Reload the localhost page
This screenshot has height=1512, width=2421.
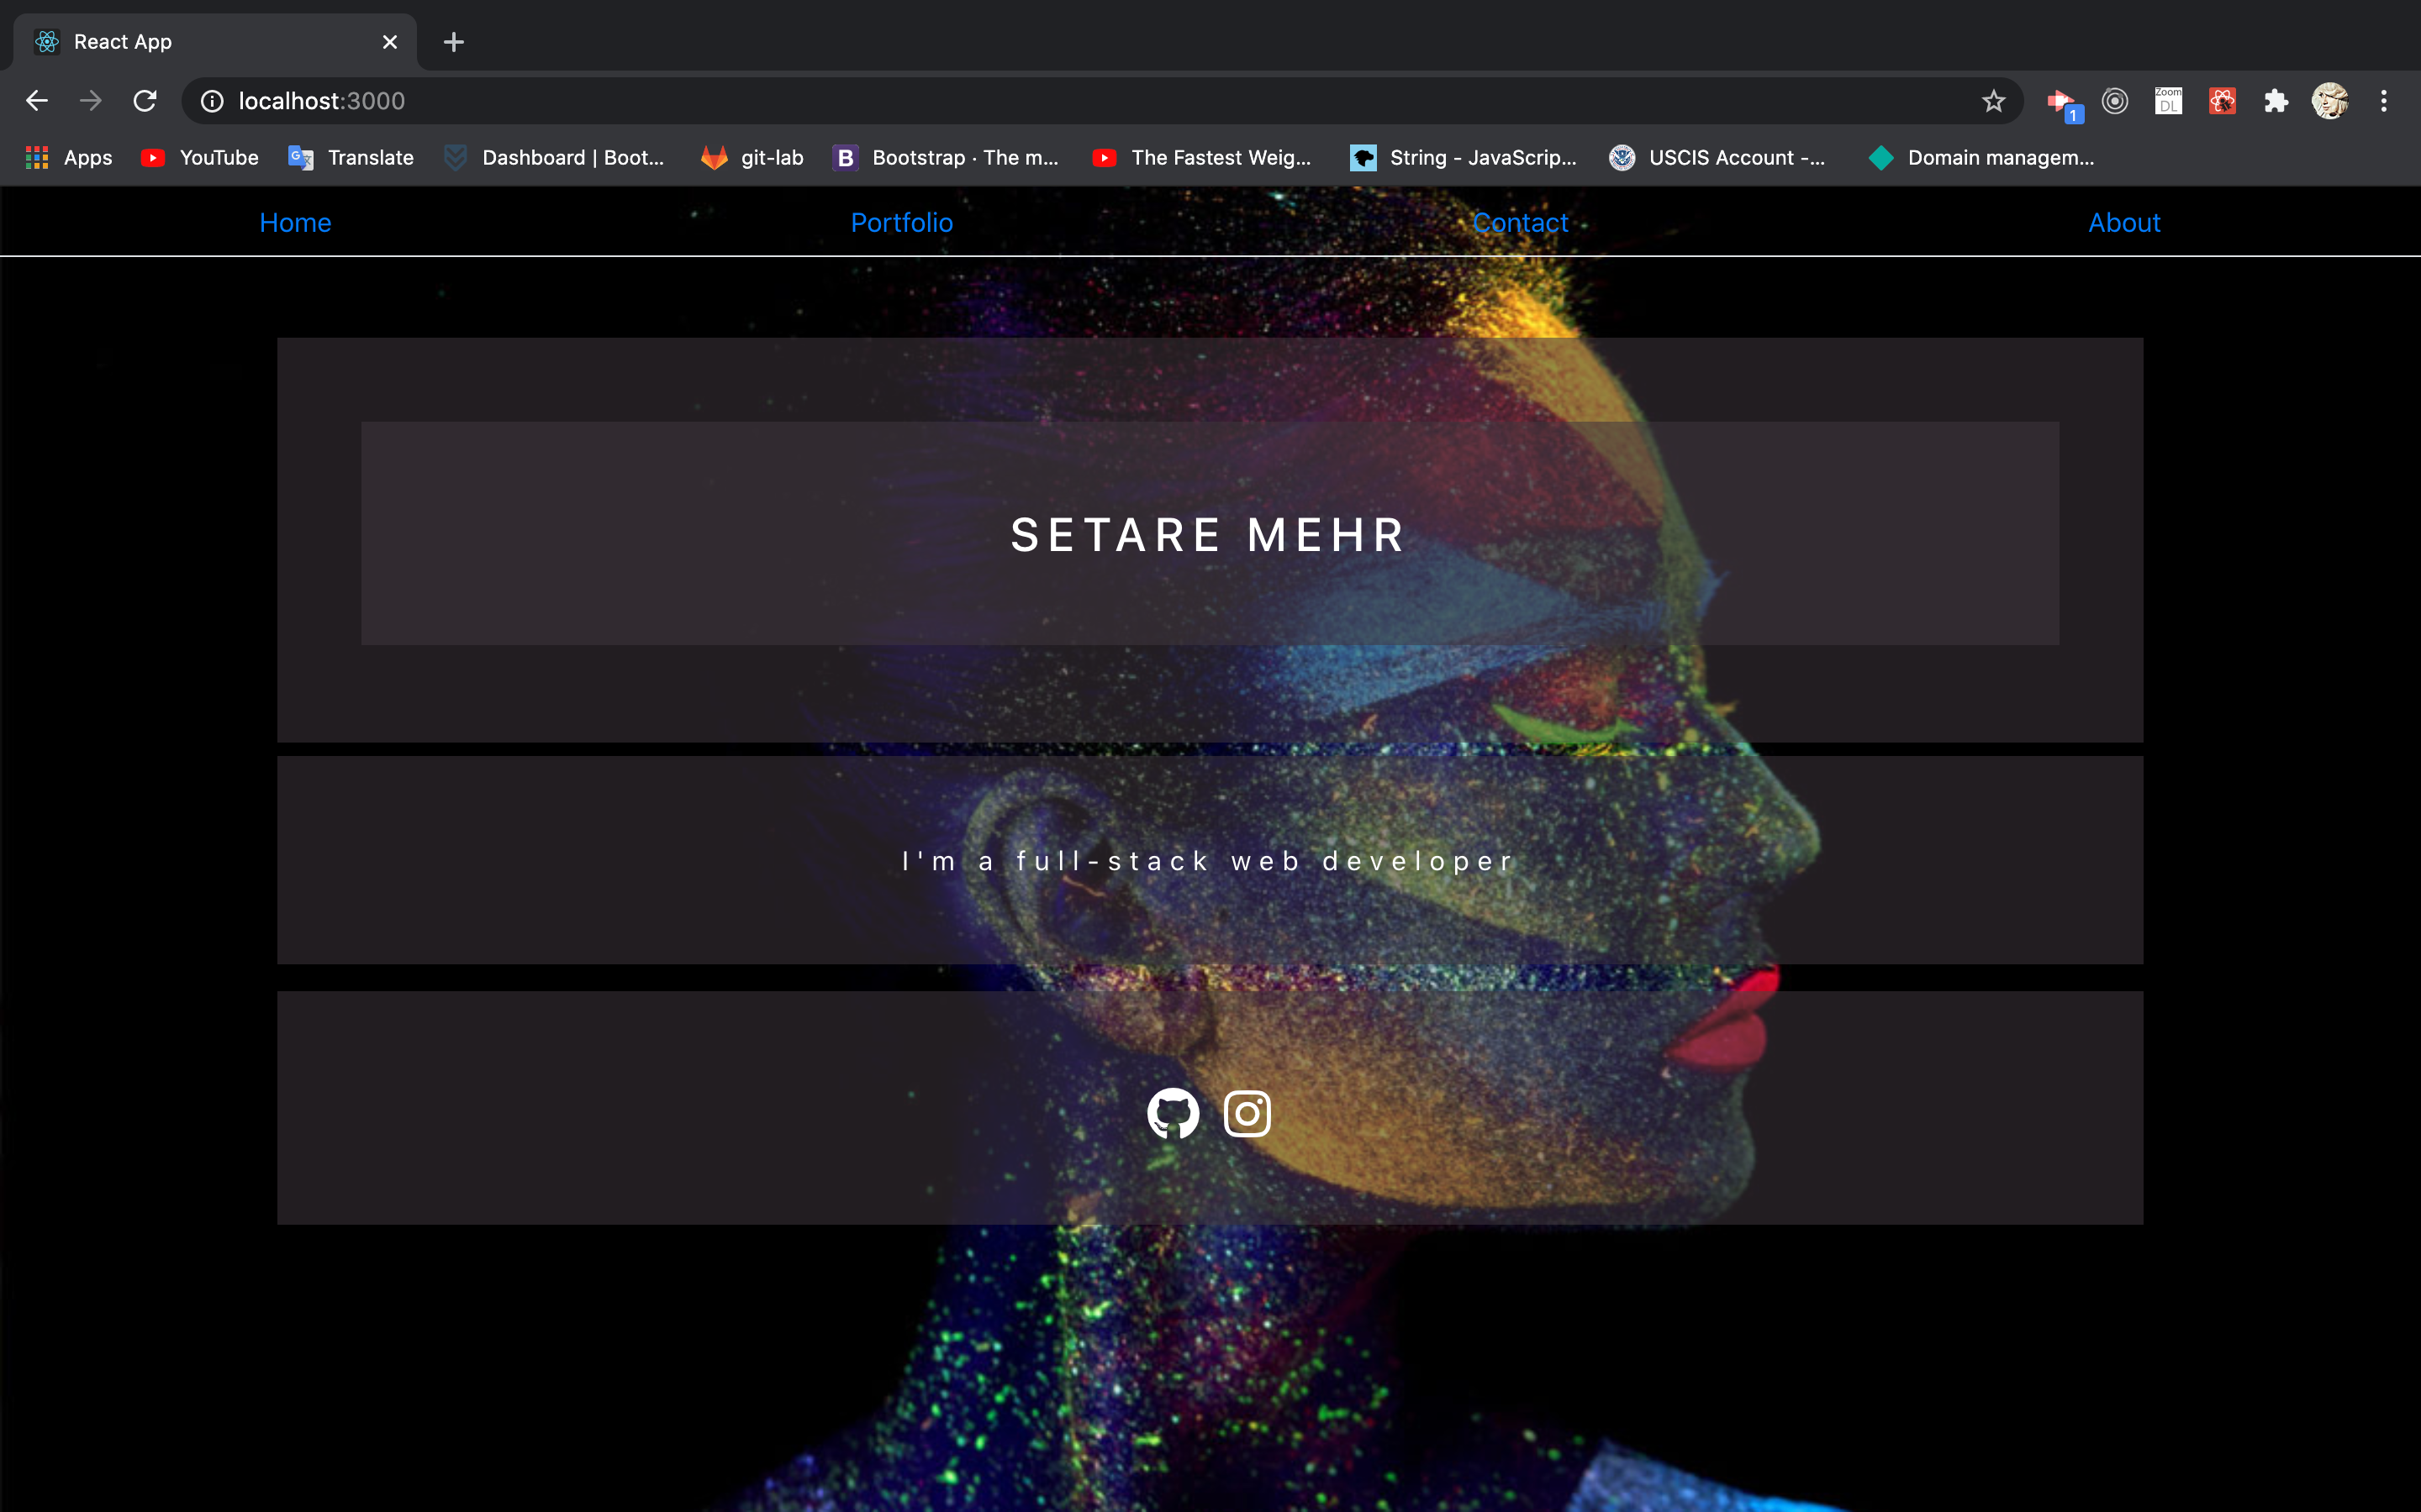145,101
